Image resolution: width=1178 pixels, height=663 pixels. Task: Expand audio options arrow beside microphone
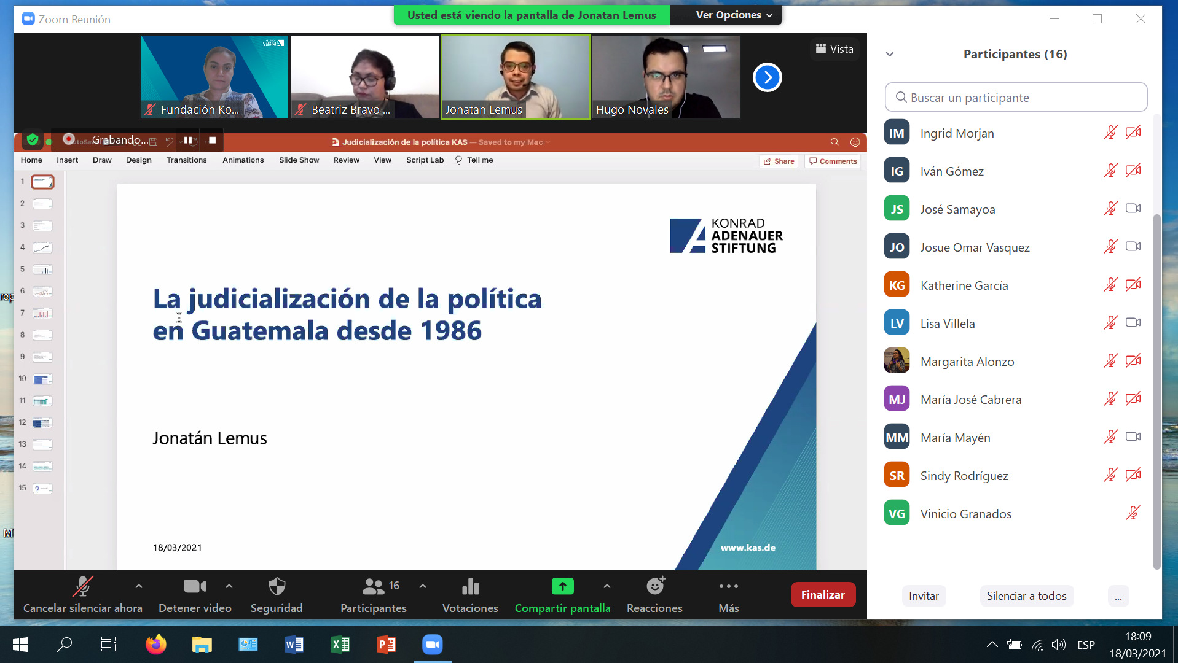tap(139, 586)
